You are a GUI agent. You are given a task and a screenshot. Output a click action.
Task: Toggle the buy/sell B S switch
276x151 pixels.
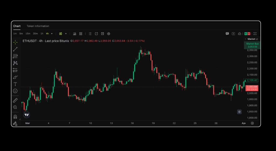pos(247,34)
